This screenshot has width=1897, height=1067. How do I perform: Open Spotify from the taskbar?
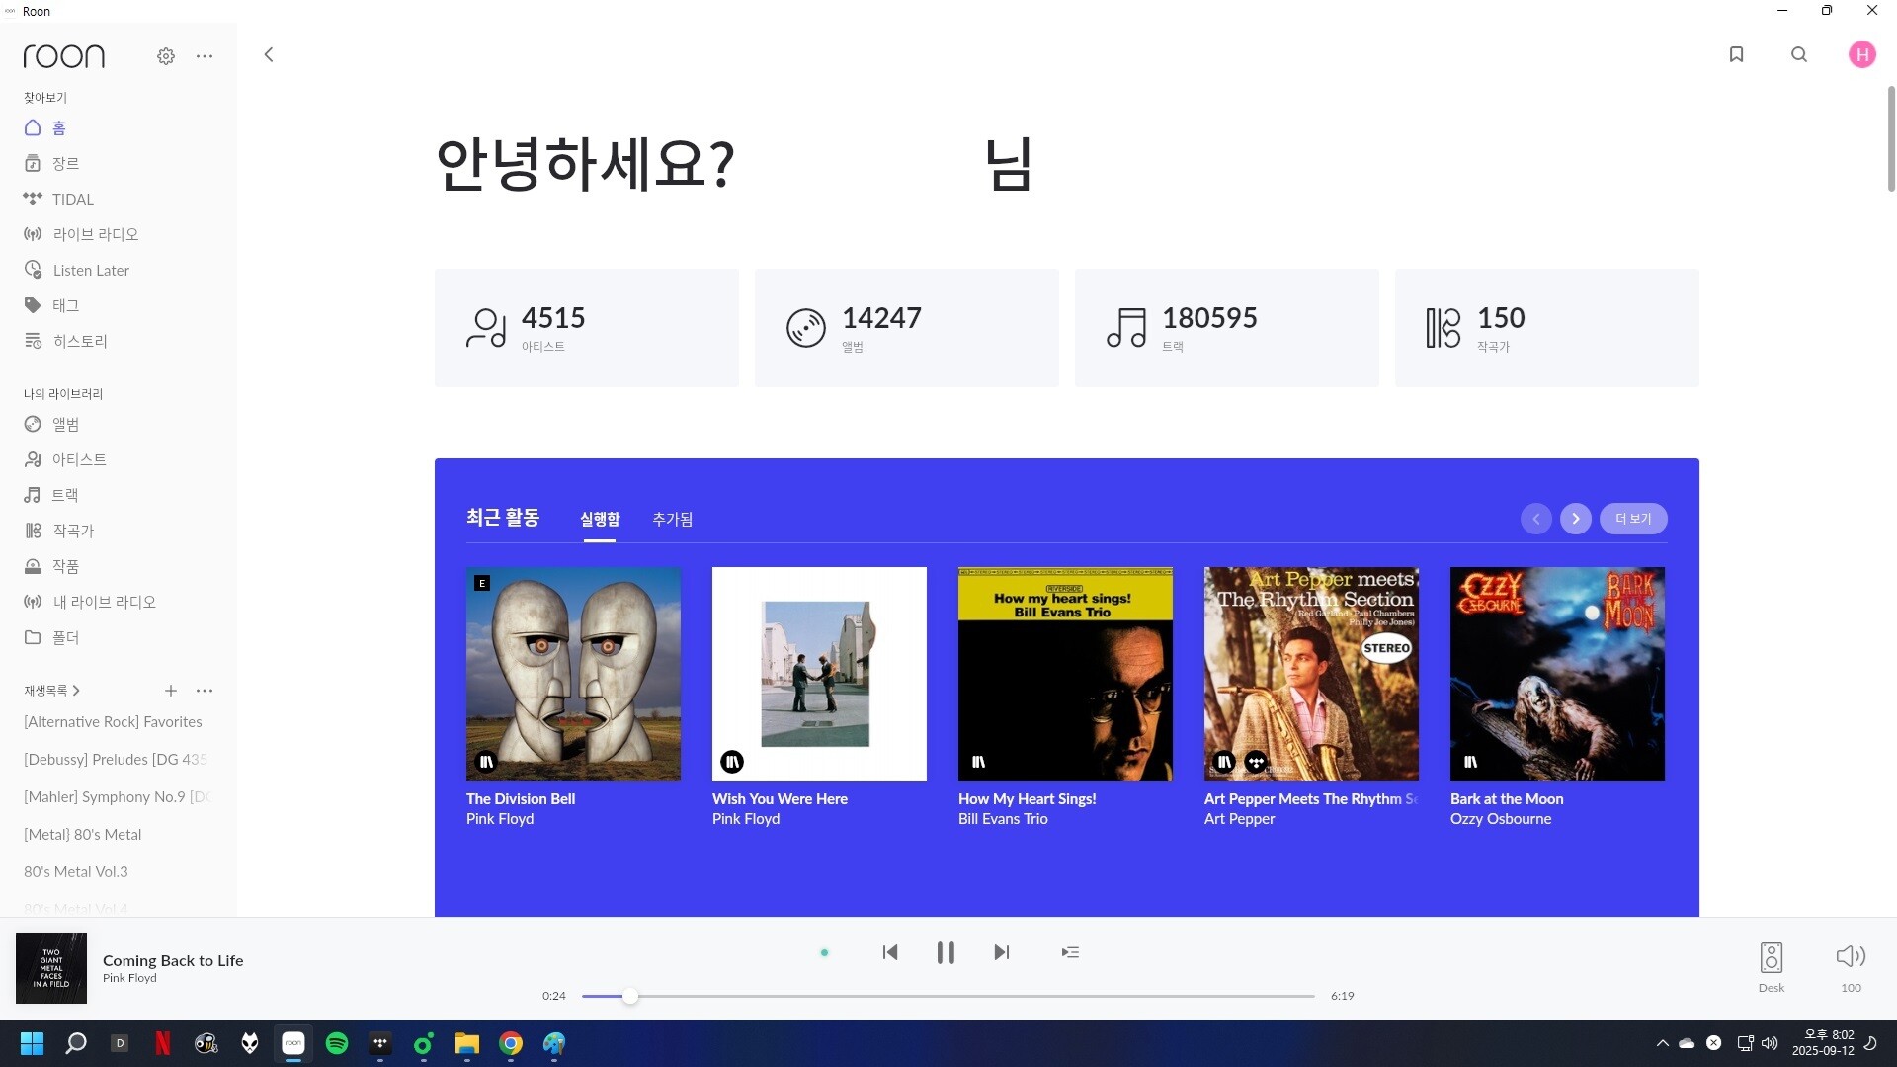[337, 1043]
